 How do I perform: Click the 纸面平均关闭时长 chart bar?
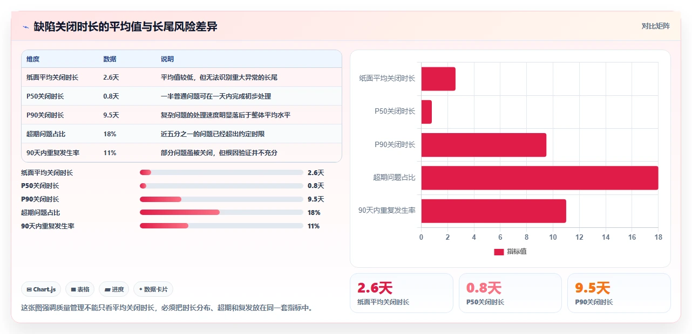[438, 79]
